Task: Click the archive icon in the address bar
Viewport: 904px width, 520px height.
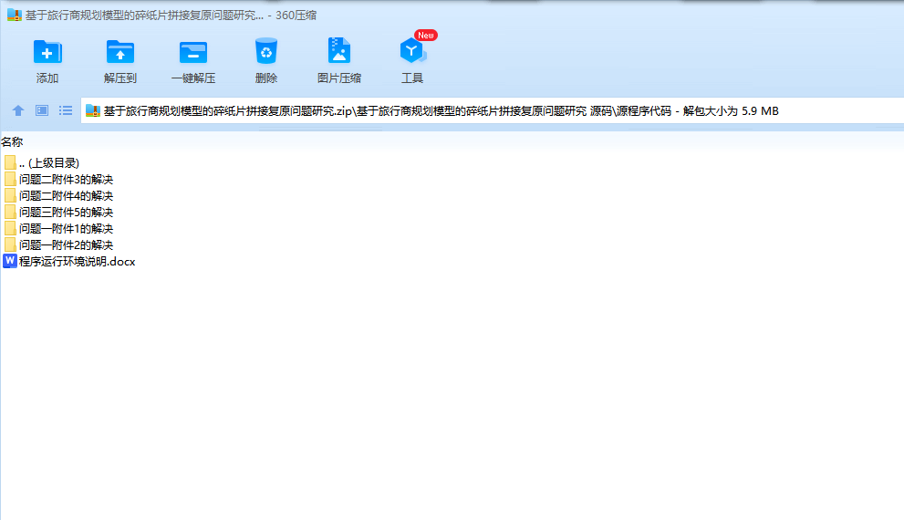Action: [93, 110]
